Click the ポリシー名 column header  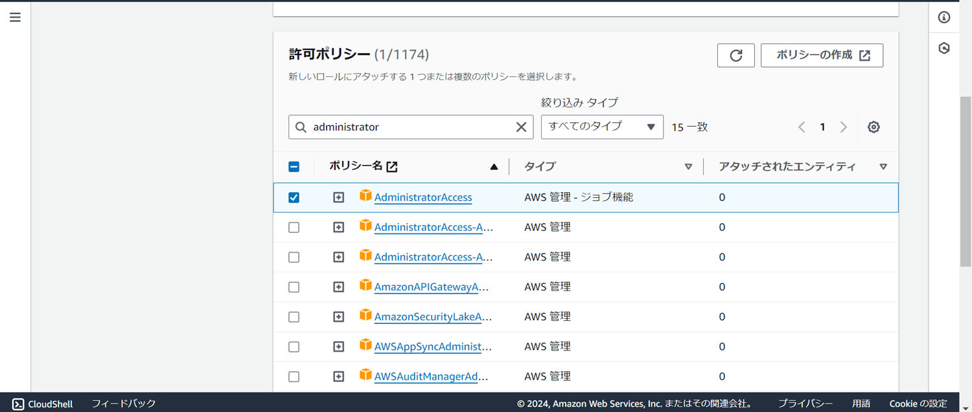(356, 166)
